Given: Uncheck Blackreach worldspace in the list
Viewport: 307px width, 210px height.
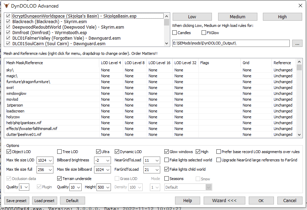Looking at the screenshot, I should (x=8, y=21).
